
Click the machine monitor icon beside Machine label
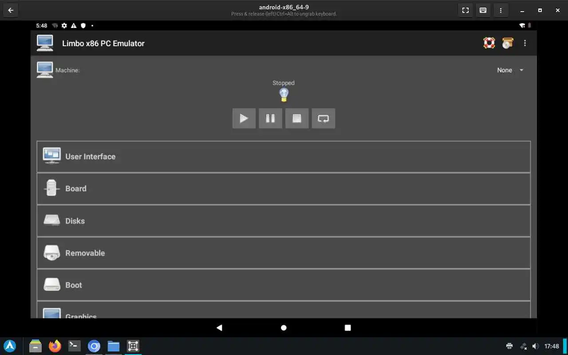[45, 70]
